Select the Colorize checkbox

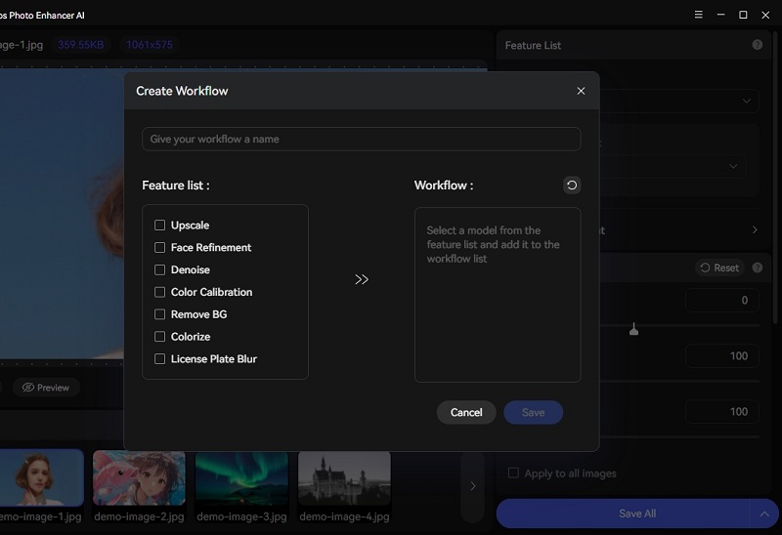[159, 337]
